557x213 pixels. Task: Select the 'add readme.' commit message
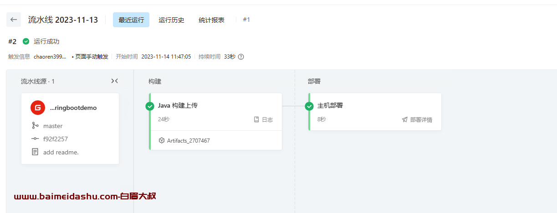[61, 152]
